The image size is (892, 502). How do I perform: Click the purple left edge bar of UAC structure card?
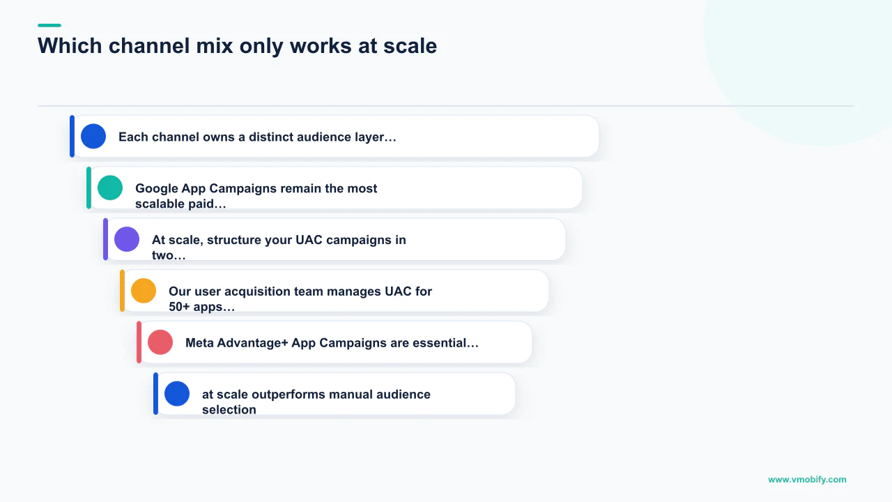tap(105, 239)
